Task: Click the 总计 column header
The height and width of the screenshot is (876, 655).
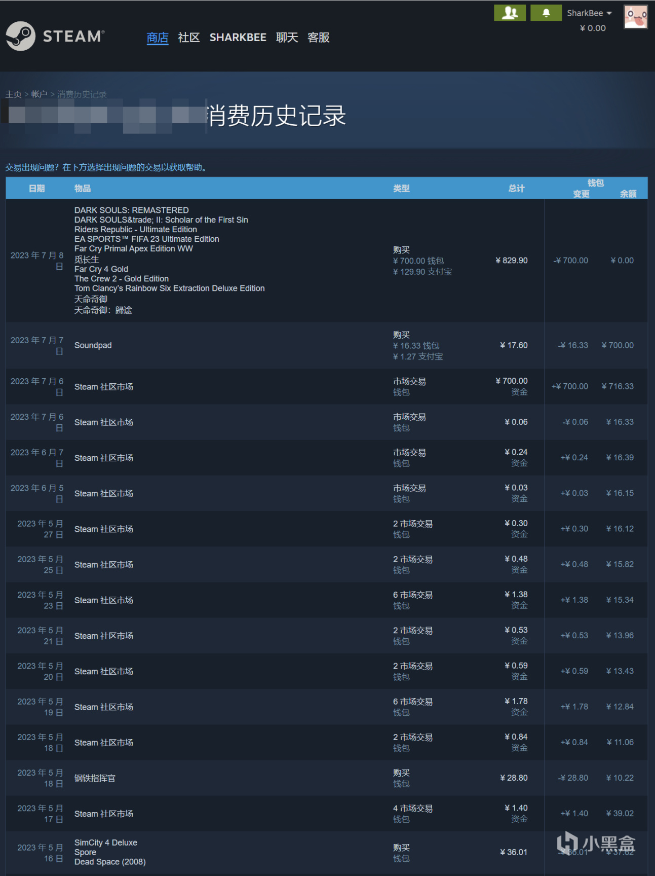Action: (x=516, y=189)
